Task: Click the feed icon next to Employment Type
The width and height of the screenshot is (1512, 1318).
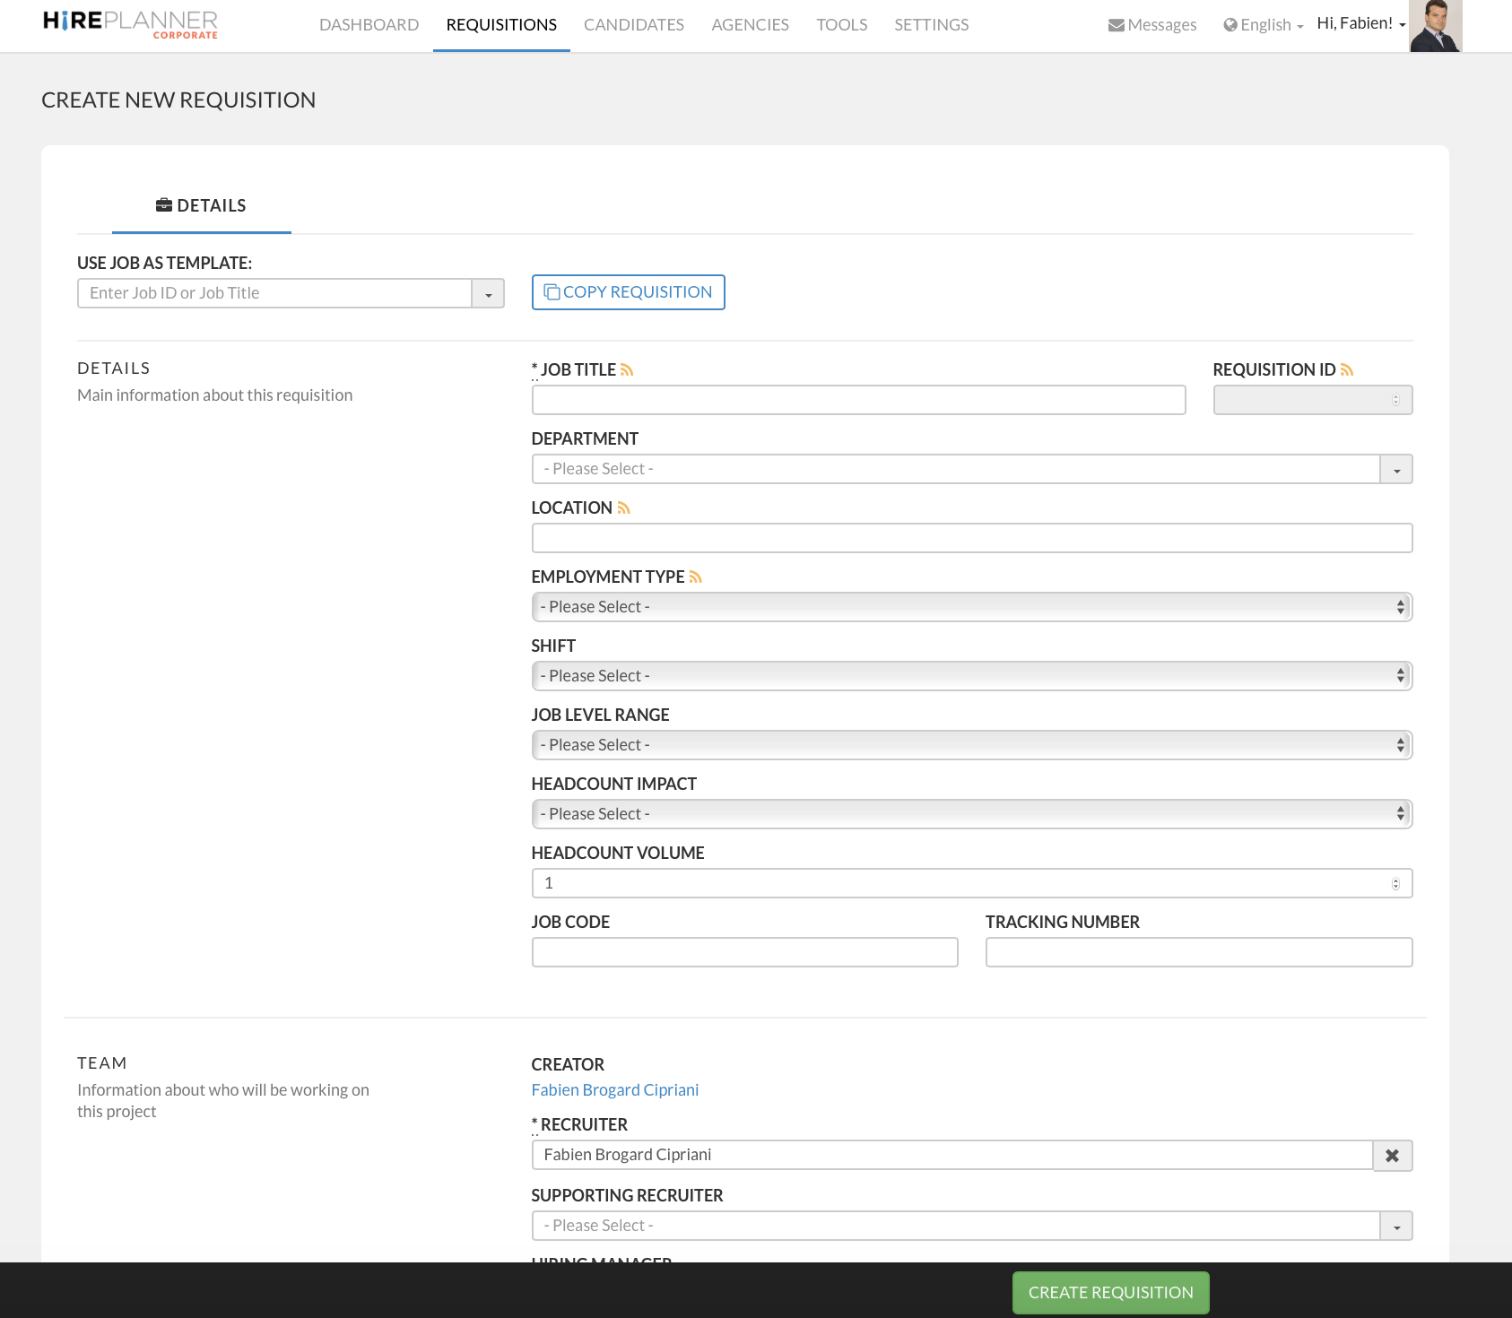Action: tap(695, 577)
